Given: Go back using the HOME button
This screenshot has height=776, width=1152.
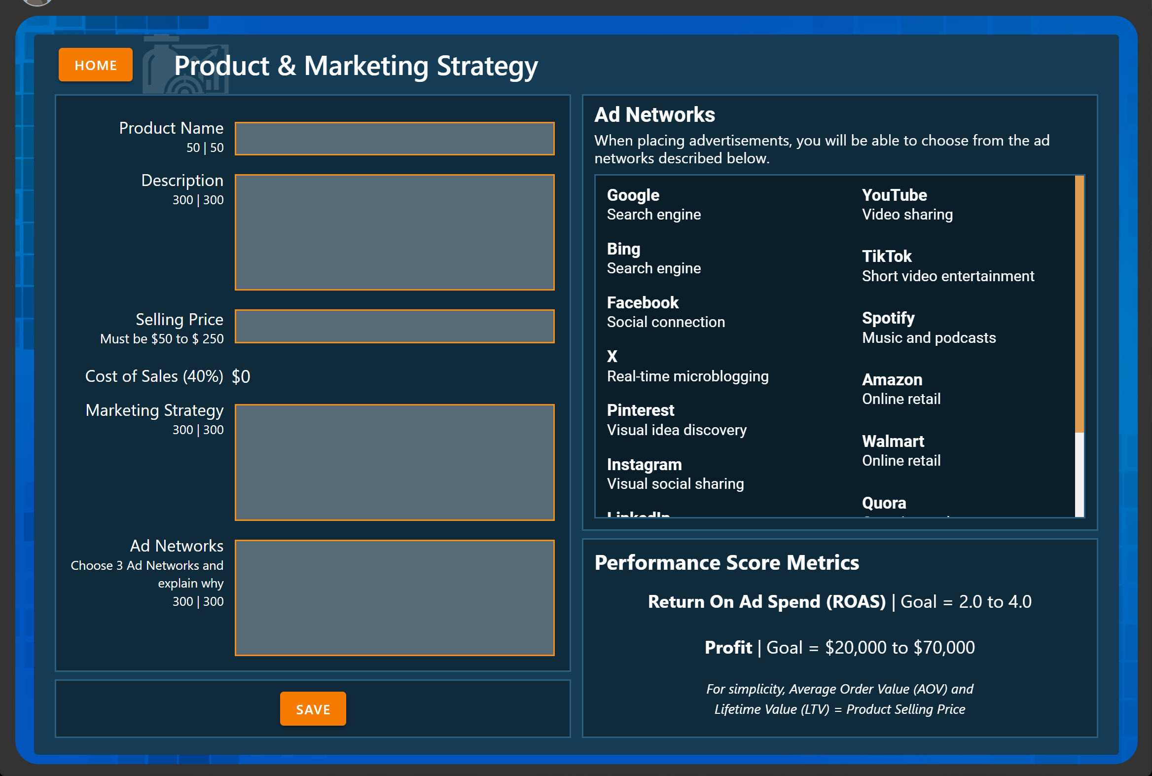Looking at the screenshot, I should click(96, 65).
